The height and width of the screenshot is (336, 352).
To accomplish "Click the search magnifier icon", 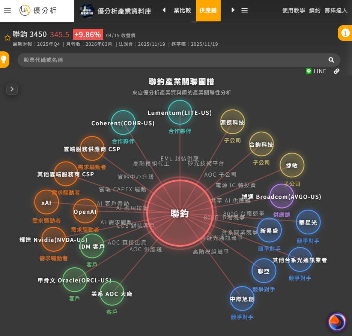I will (331, 60).
